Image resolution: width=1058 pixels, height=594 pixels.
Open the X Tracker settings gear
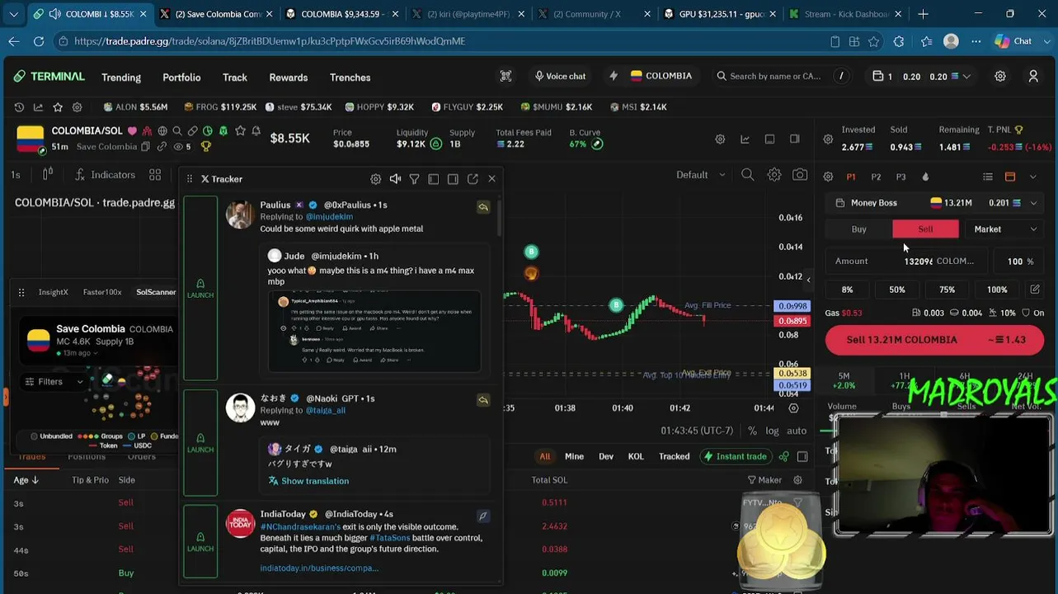pos(376,179)
